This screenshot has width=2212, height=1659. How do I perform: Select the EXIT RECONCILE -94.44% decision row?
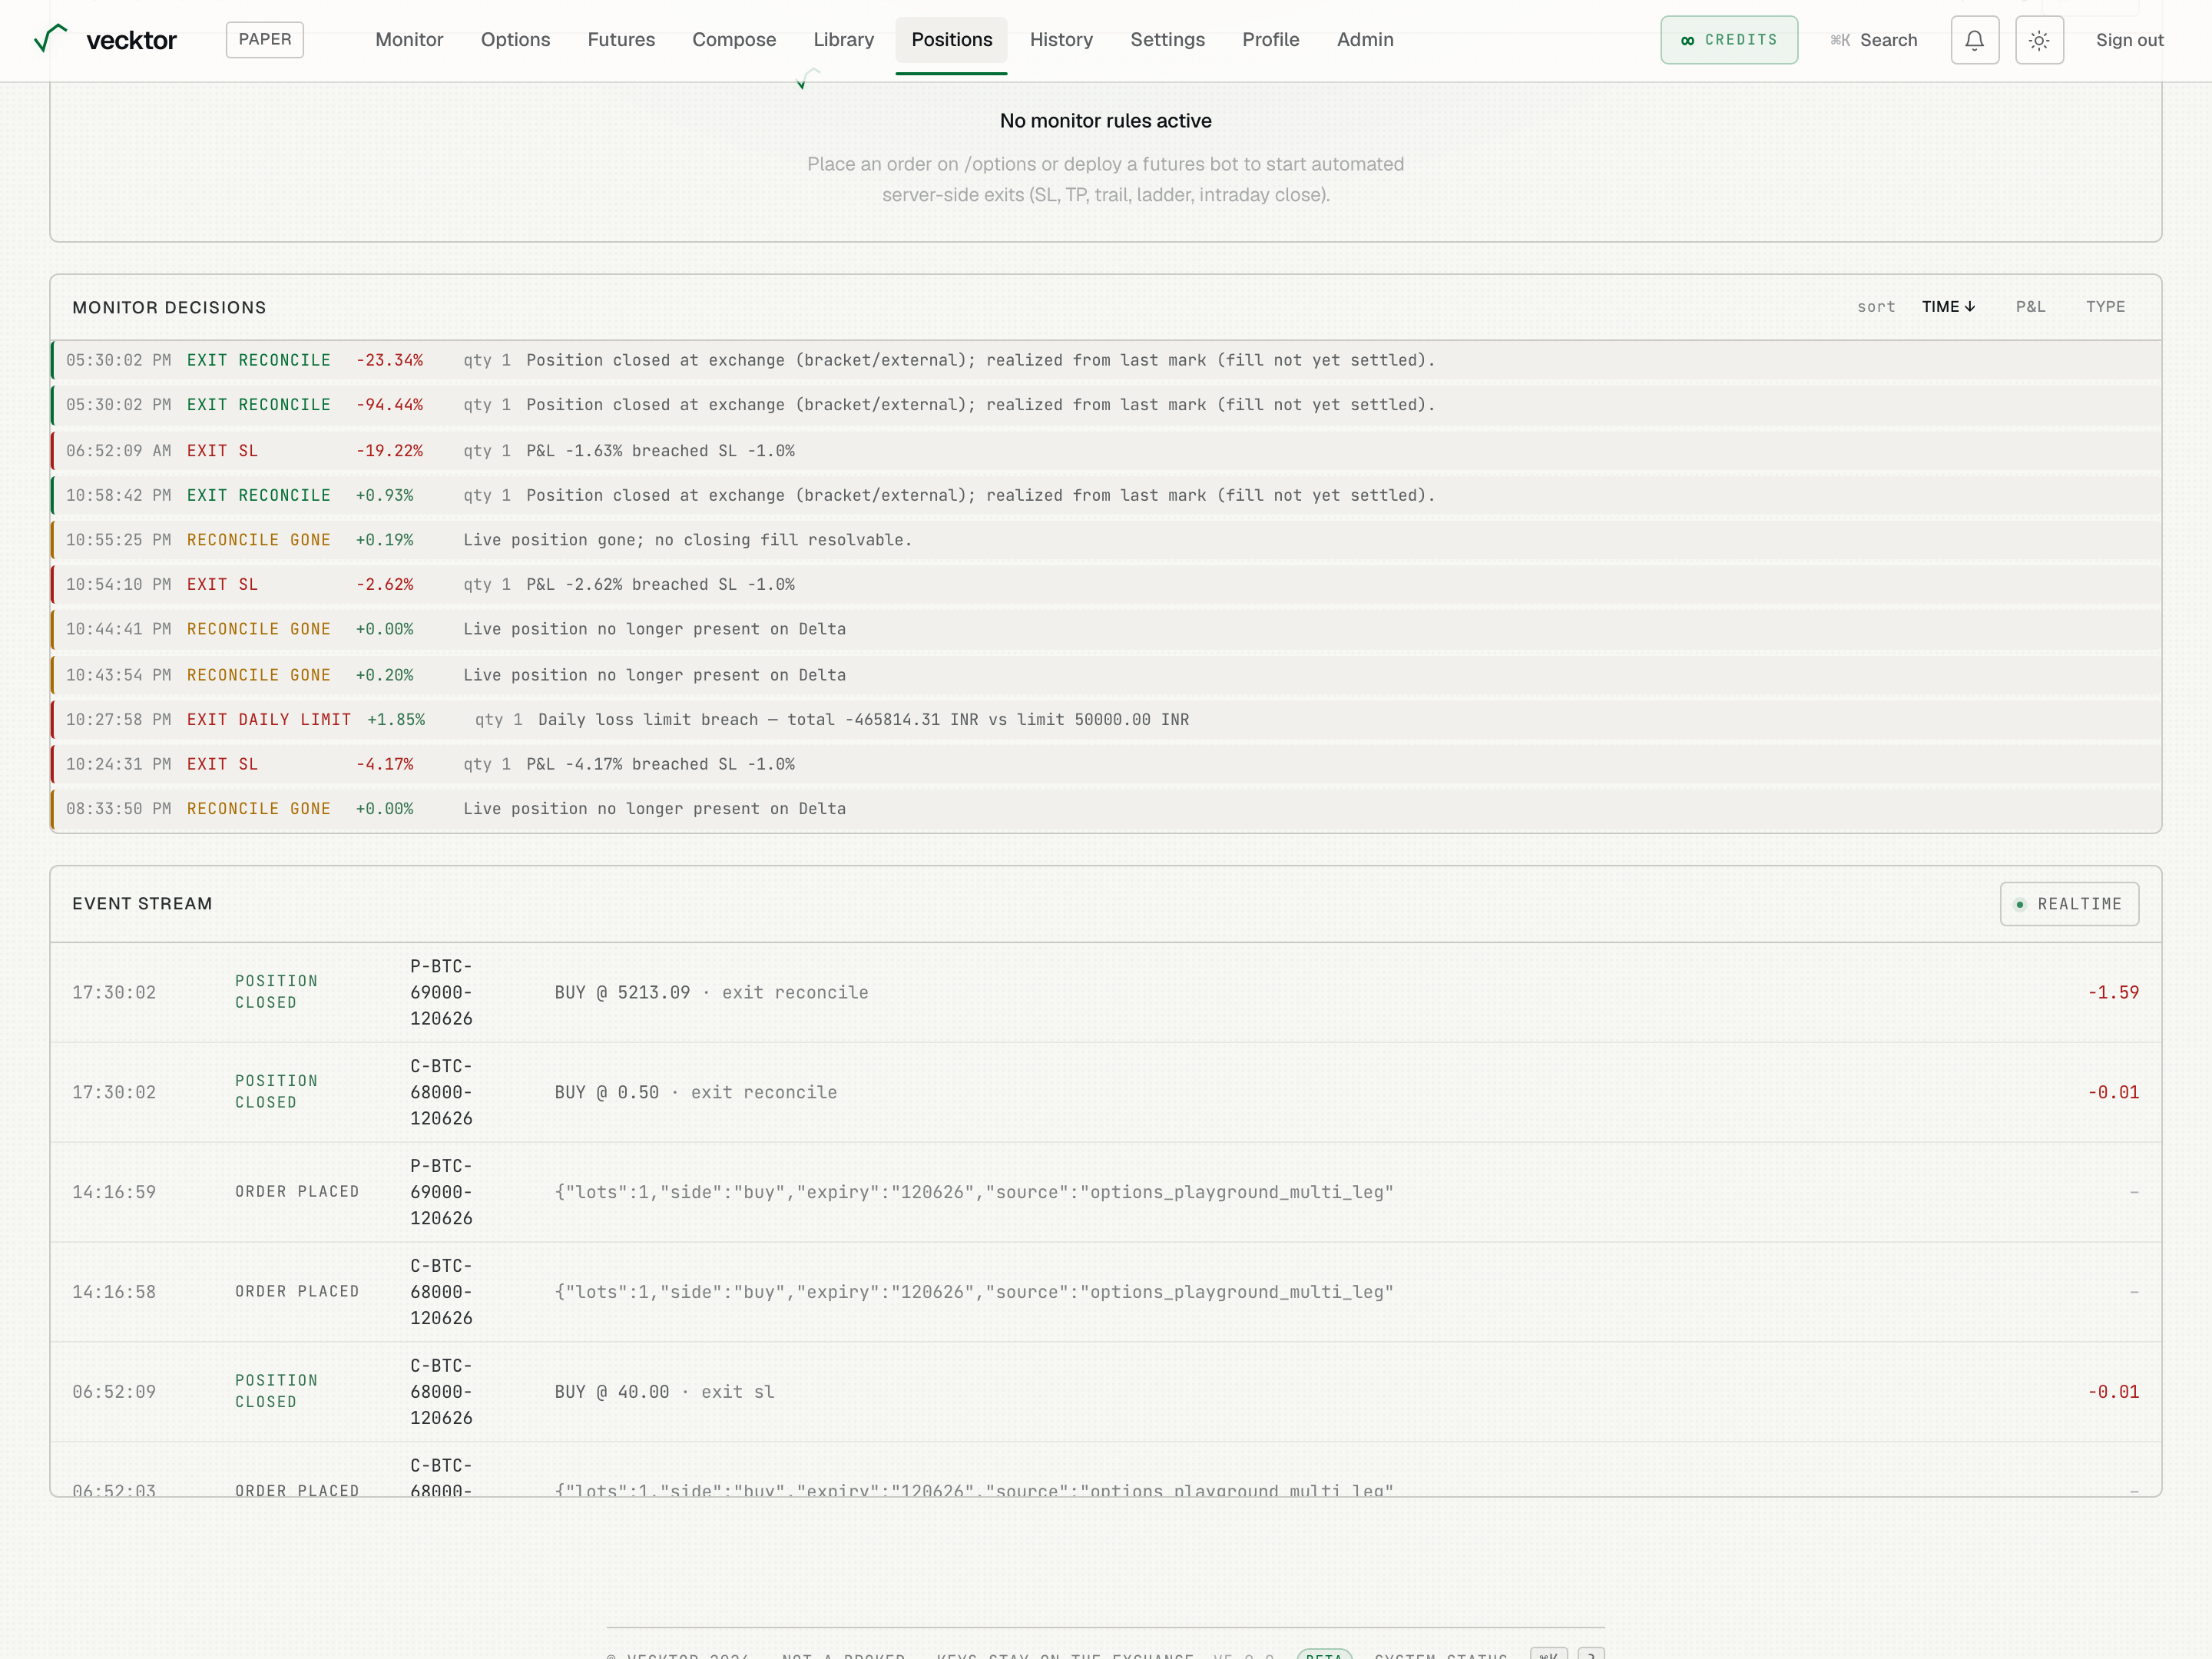click(x=1106, y=405)
